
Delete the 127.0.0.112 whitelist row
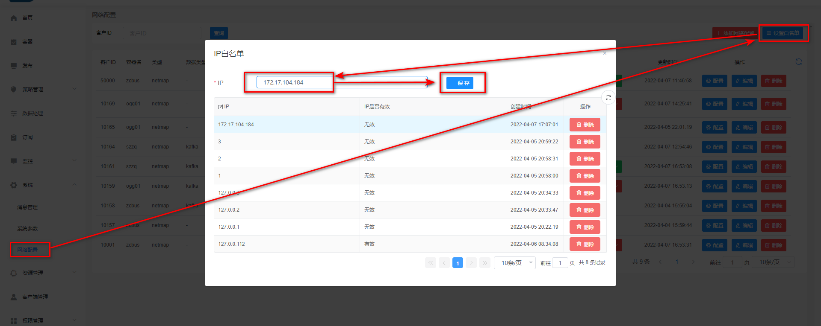pos(585,244)
